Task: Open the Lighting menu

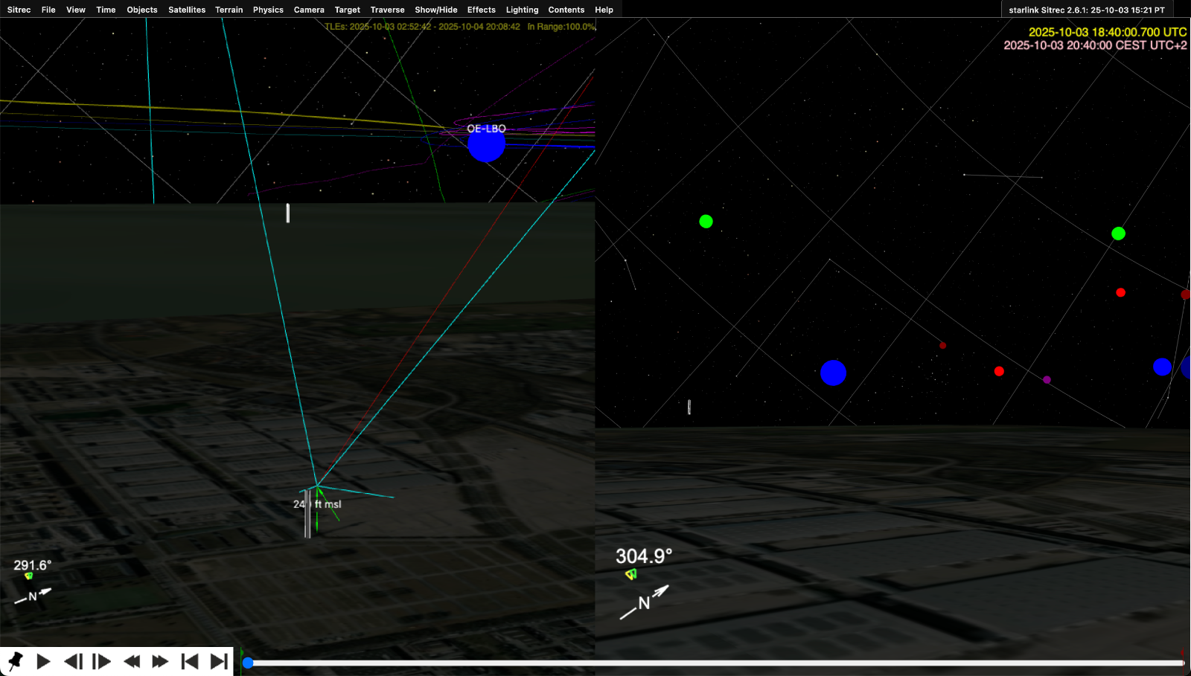Action: tap(522, 10)
